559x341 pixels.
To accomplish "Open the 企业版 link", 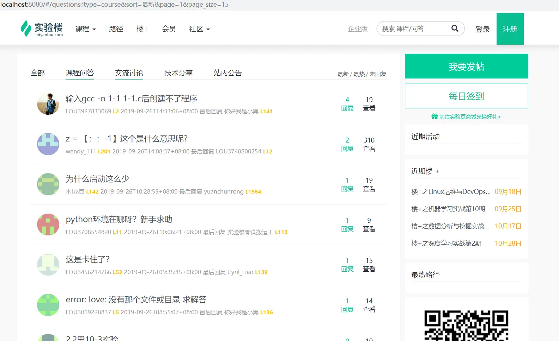I will (x=358, y=29).
